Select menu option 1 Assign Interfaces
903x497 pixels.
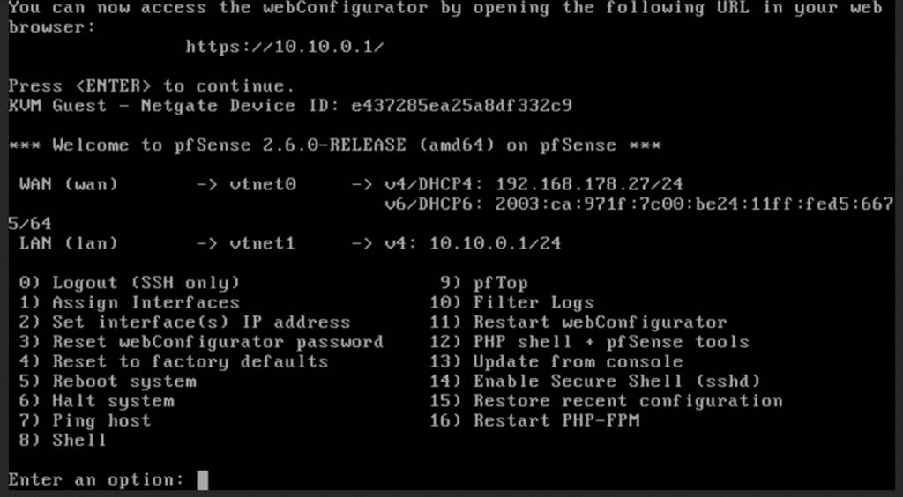click(129, 302)
